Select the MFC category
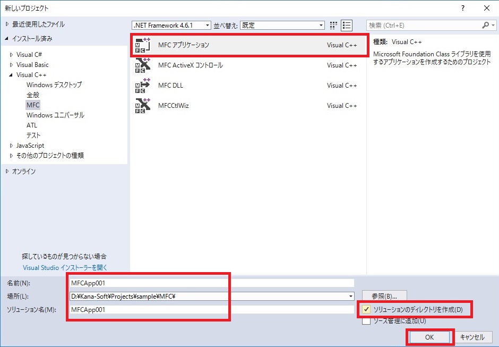The width and height of the screenshot is (499, 347). pyautogui.click(x=33, y=105)
